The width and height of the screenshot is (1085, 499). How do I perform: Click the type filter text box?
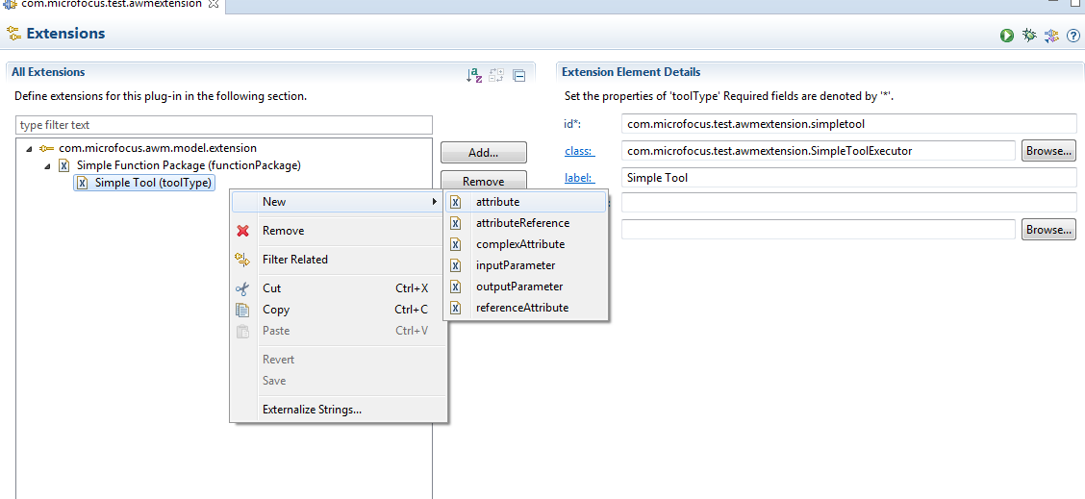pos(224,125)
